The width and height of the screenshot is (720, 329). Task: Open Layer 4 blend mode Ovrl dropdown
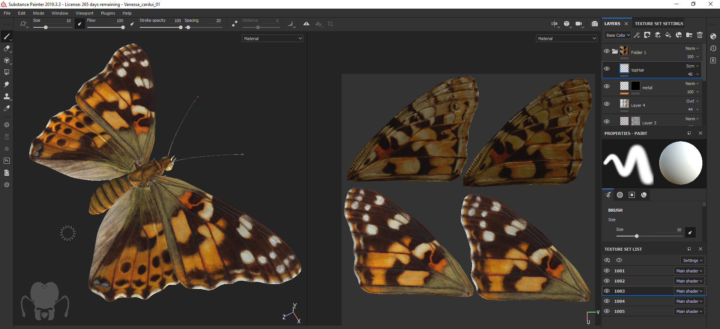tap(692, 101)
